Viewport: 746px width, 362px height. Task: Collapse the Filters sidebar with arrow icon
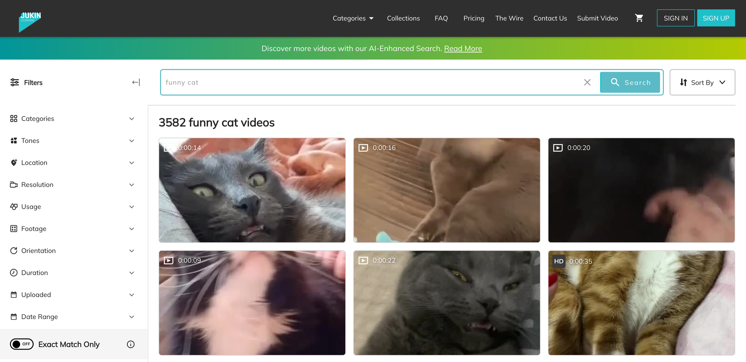point(136,82)
